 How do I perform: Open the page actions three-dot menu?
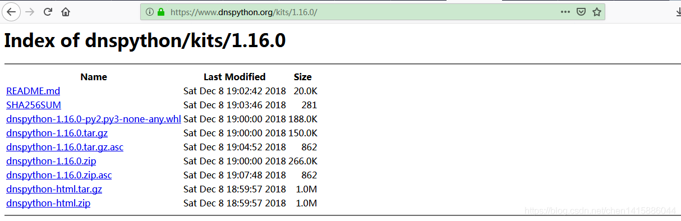pos(565,12)
